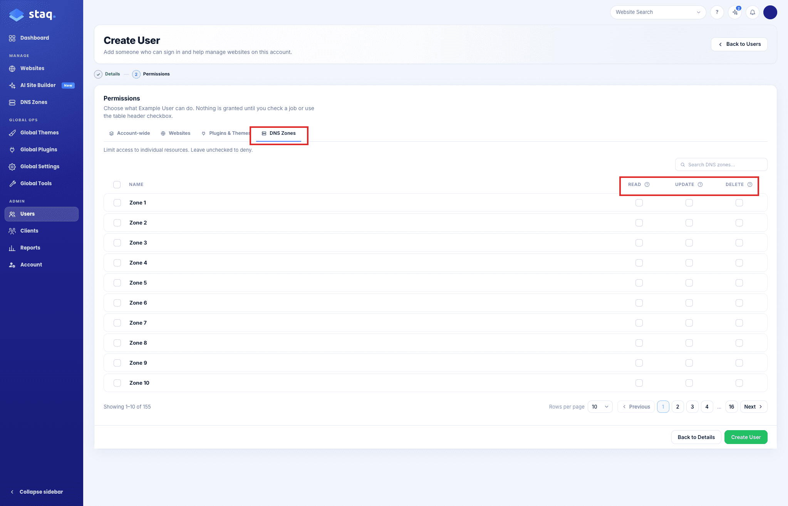
Task: Click the Permissions step number 2
Action: pyautogui.click(x=136, y=74)
